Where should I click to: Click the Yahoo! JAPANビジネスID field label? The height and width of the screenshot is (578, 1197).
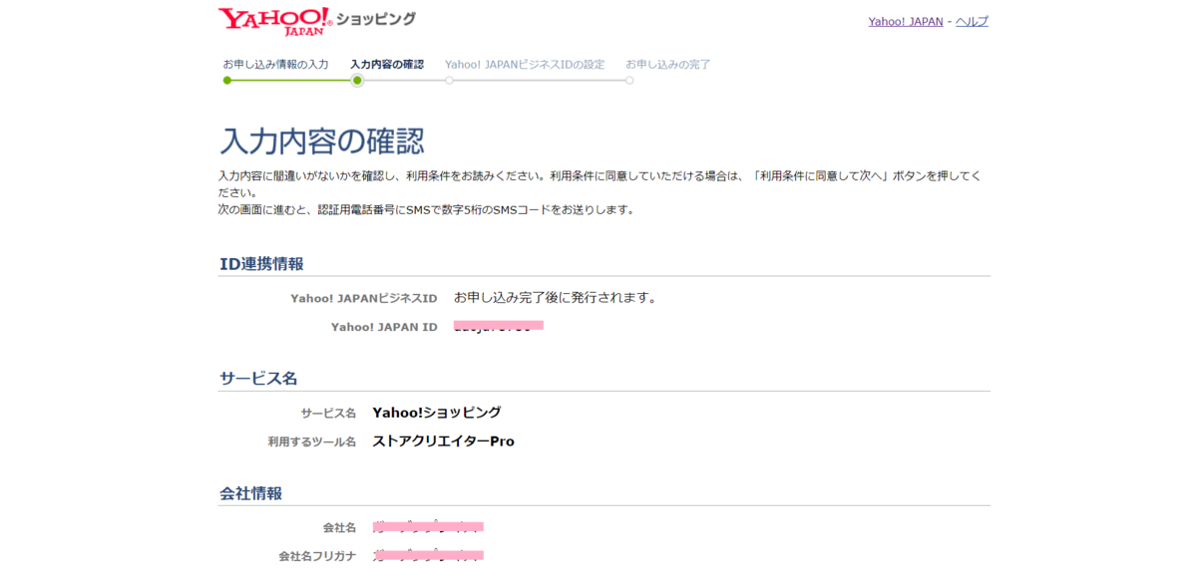[364, 298]
